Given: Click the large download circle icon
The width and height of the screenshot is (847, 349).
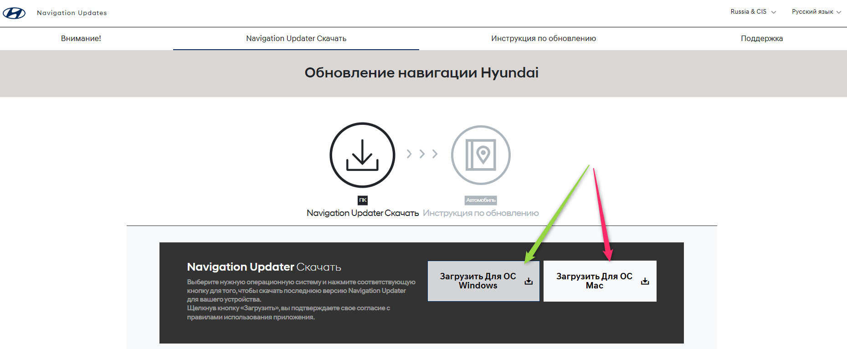Looking at the screenshot, I should point(362,155).
